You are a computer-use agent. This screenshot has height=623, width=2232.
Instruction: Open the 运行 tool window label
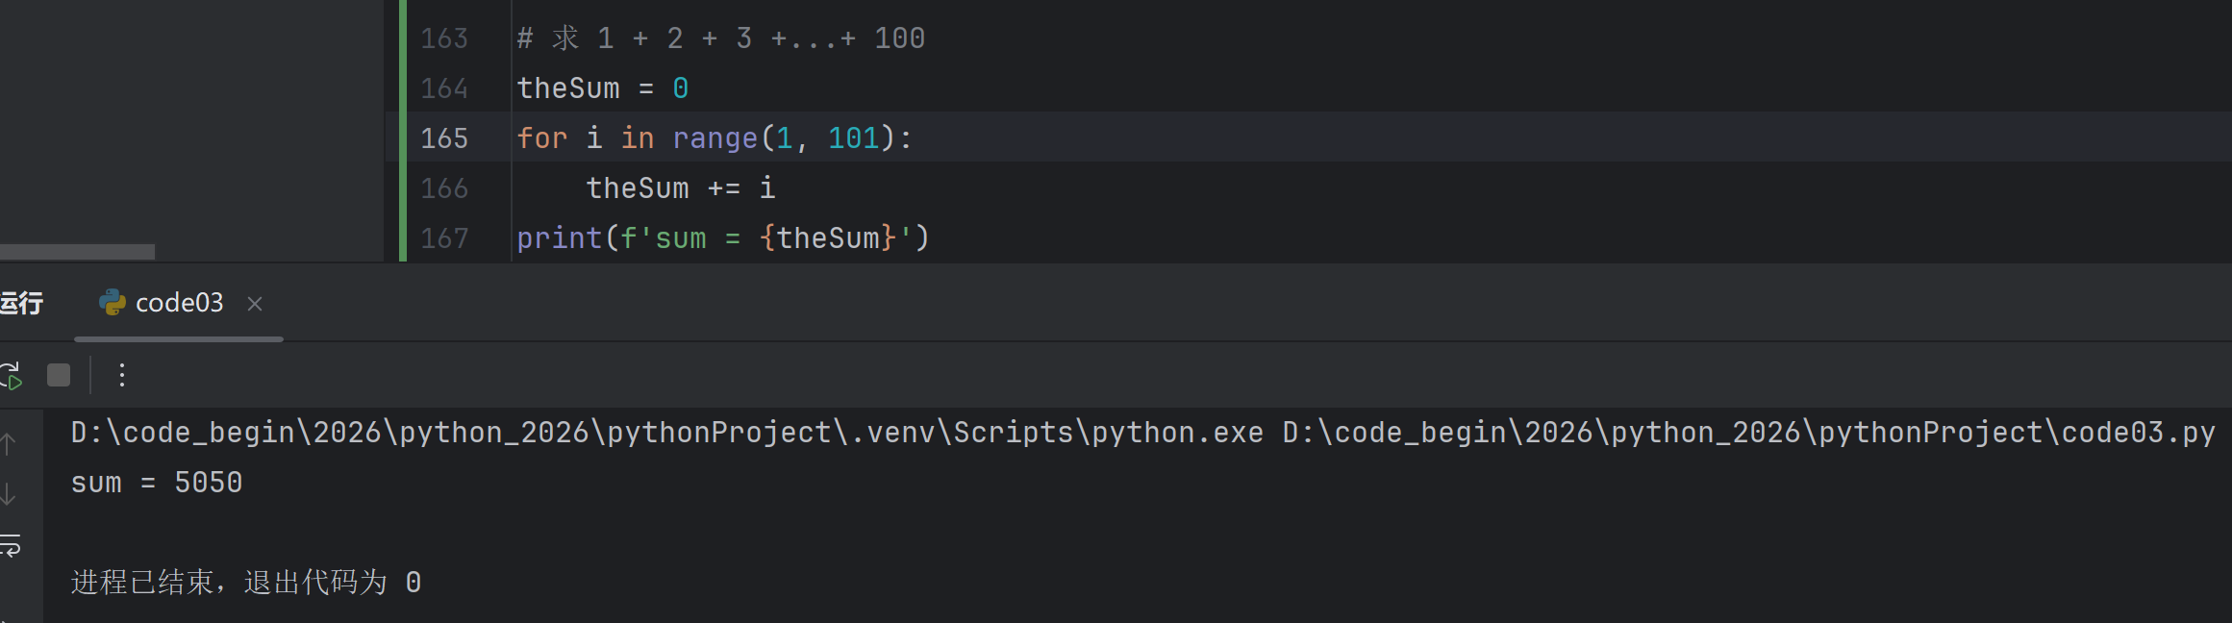tap(21, 303)
